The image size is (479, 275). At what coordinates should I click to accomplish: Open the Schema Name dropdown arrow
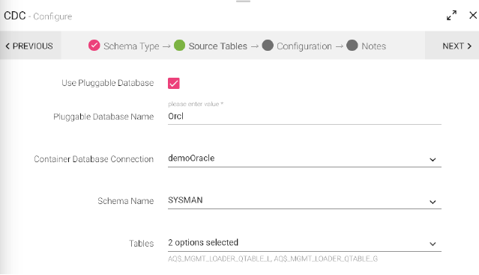coord(433,202)
